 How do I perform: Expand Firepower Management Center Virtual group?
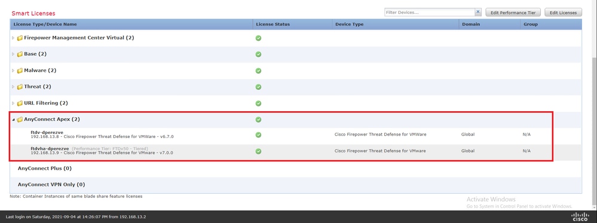pyautogui.click(x=13, y=38)
